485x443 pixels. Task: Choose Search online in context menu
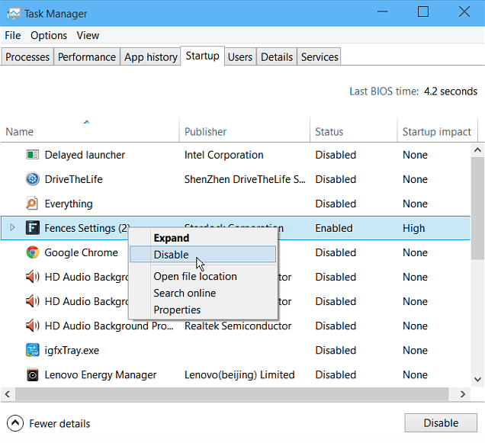tap(203, 293)
